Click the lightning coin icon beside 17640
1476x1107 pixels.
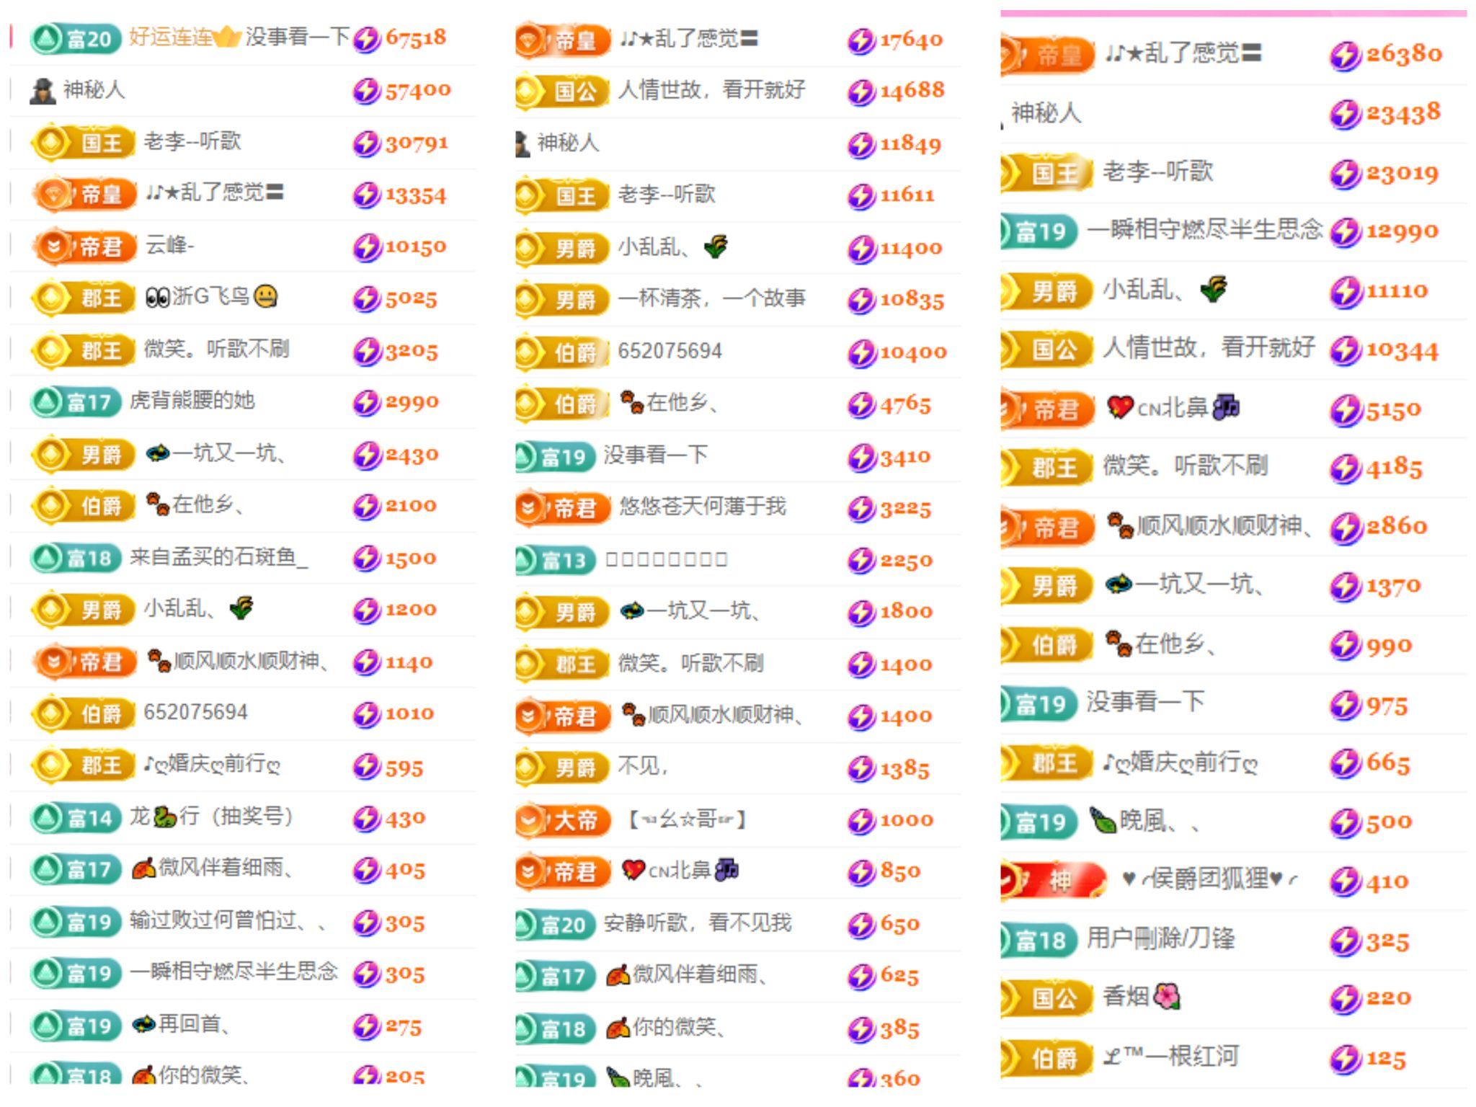(x=861, y=40)
